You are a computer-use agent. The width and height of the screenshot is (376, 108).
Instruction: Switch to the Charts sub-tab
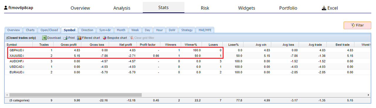coord(30,30)
